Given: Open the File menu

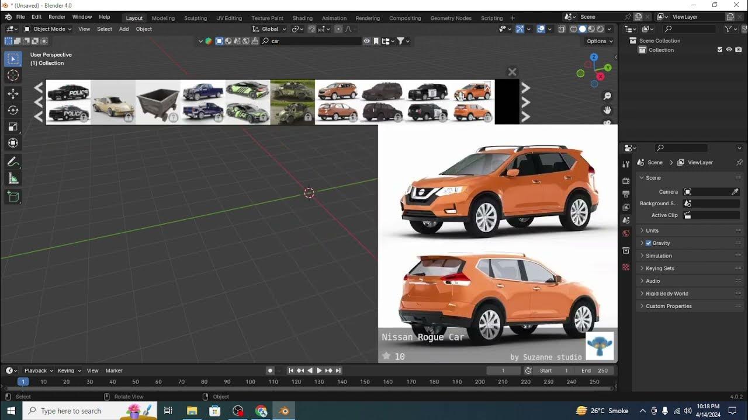Looking at the screenshot, I should pos(20,17).
